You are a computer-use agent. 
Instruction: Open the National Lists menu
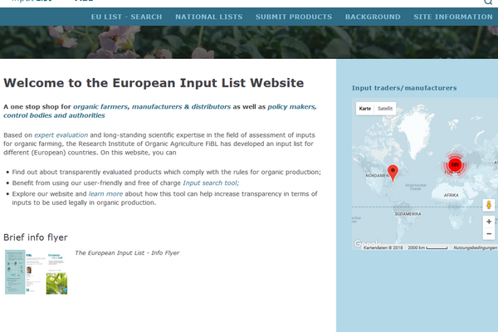[x=209, y=17]
